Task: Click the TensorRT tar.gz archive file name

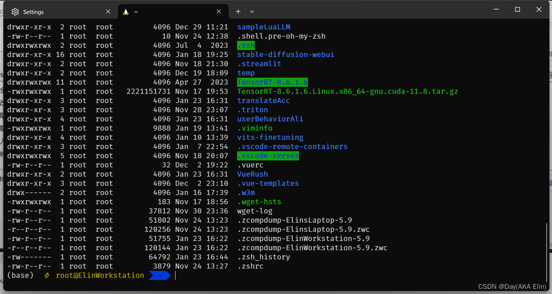Action: tap(348, 92)
